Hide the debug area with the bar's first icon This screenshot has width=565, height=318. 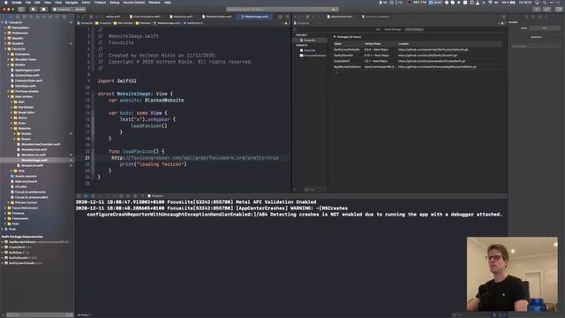click(x=79, y=196)
